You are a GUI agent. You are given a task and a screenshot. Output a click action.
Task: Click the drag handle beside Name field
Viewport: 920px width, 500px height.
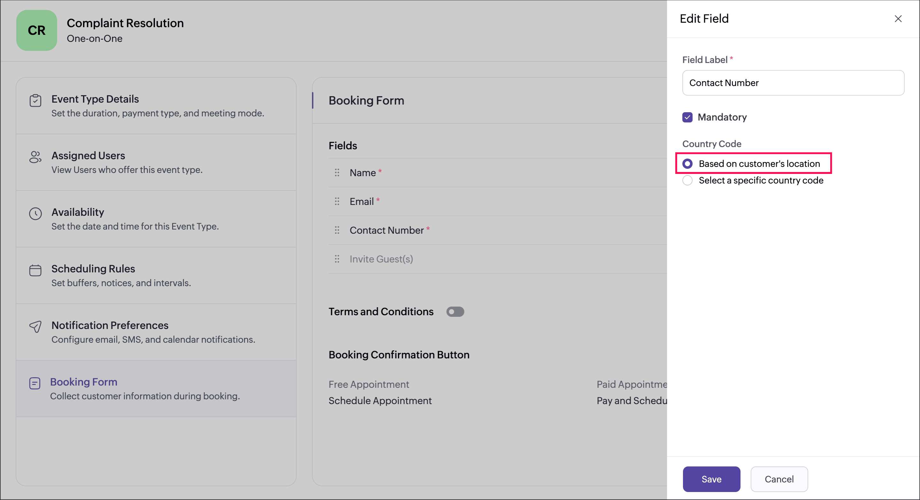(x=337, y=173)
